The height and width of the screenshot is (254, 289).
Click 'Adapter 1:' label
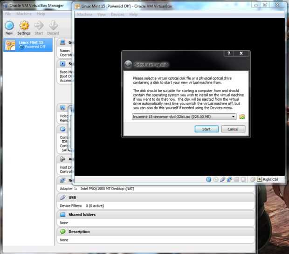tap(68, 189)
